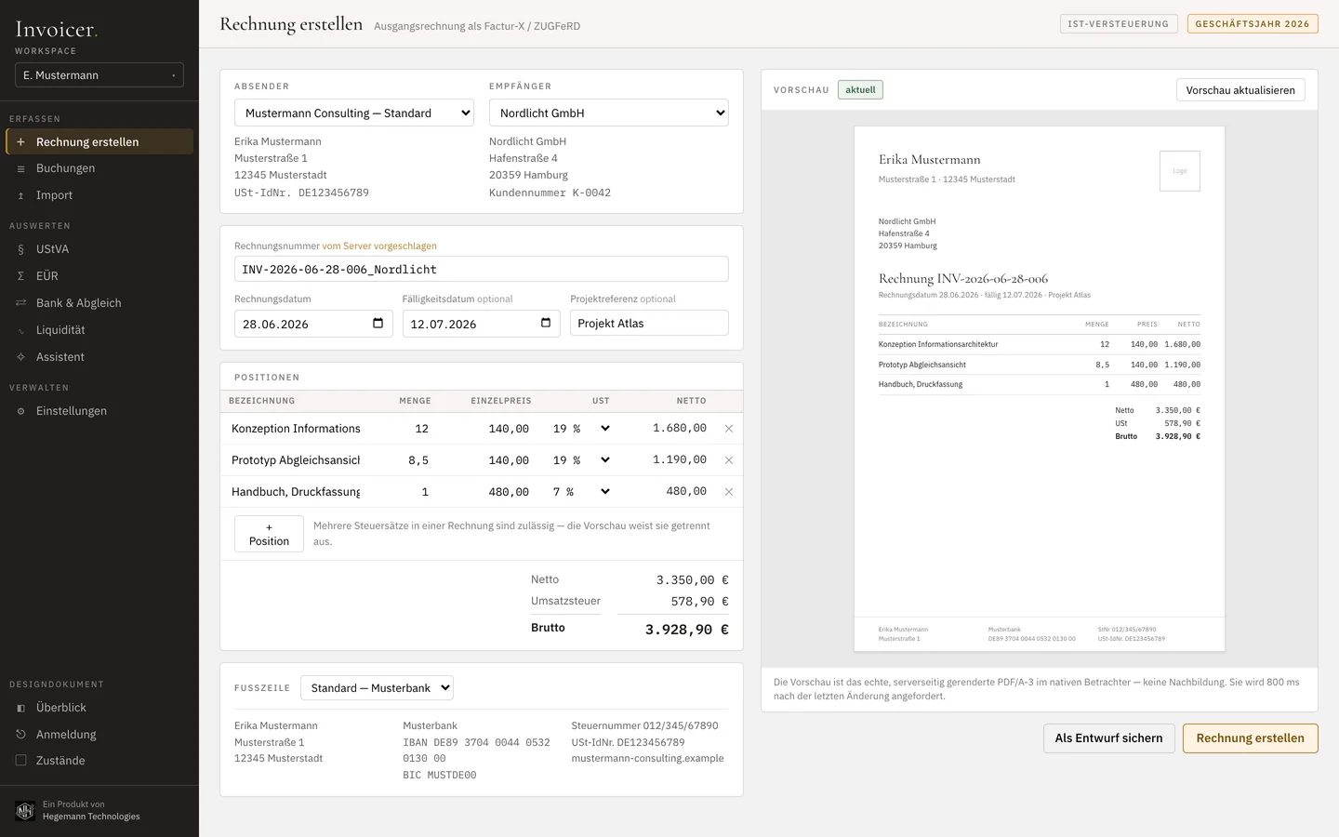The width and height of the screenshot is (1339, 837).
Task: Open calendar picker for Fälligkeitsdatum
Action: point(546,323)
